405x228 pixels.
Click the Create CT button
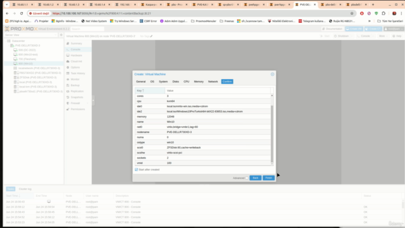point(373,29)
